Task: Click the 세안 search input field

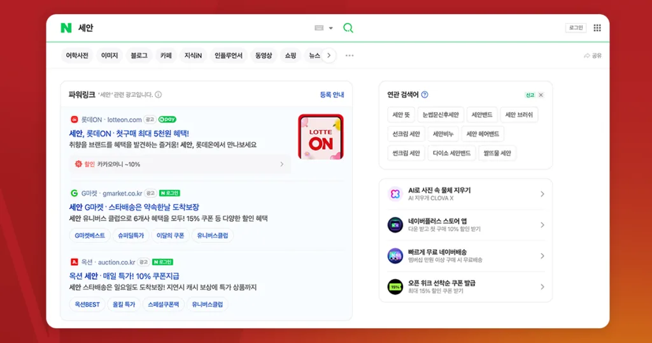Action: click(x=194, y=28)
